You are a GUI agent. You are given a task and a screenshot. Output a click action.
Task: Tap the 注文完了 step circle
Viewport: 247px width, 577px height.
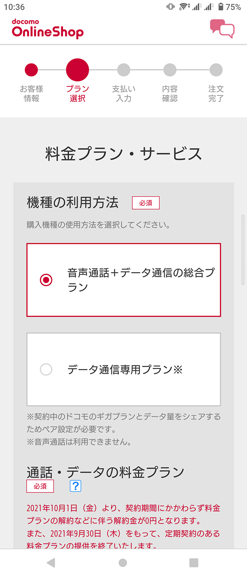point(216,70)
